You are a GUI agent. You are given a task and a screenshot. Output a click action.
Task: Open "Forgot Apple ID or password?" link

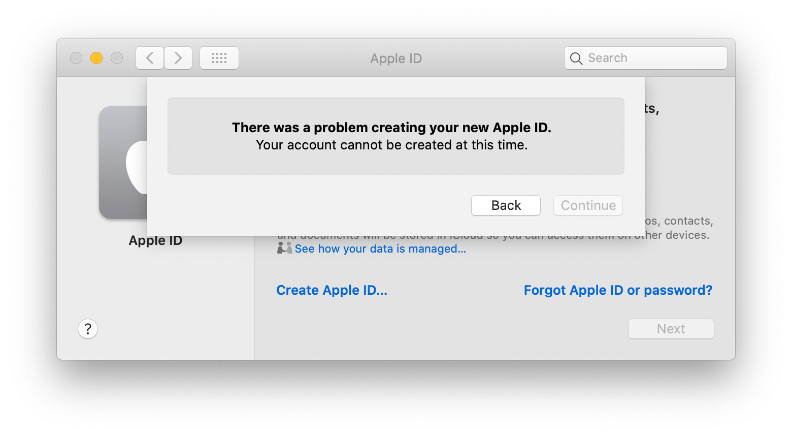[x=618, y=290]
